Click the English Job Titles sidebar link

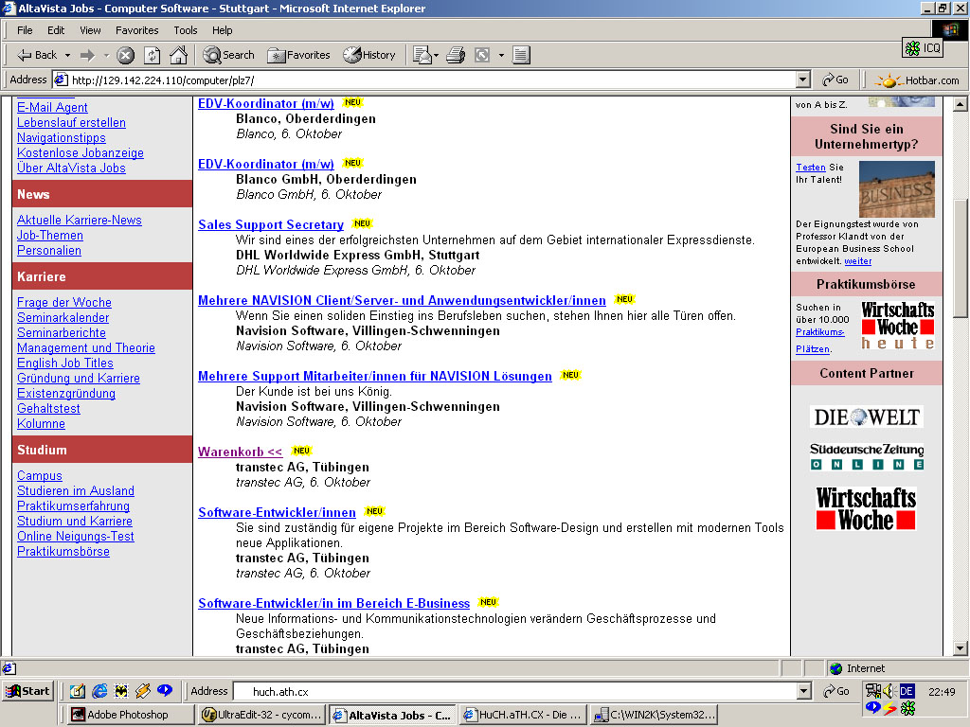pyautogui.click(x=65, y=363)
